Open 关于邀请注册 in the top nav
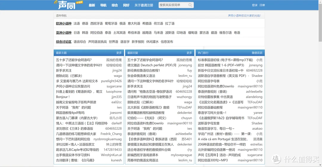 tap(144, 5)
